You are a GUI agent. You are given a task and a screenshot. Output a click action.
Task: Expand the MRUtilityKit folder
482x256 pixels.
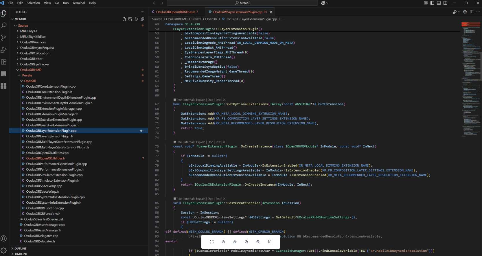29,31
